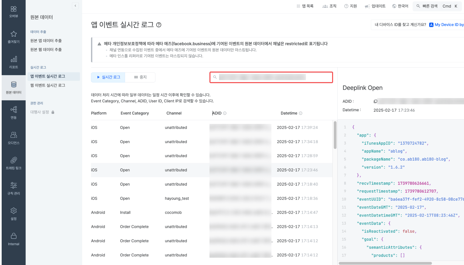Click the log table vertical scrollbar

tap(335, 135)
